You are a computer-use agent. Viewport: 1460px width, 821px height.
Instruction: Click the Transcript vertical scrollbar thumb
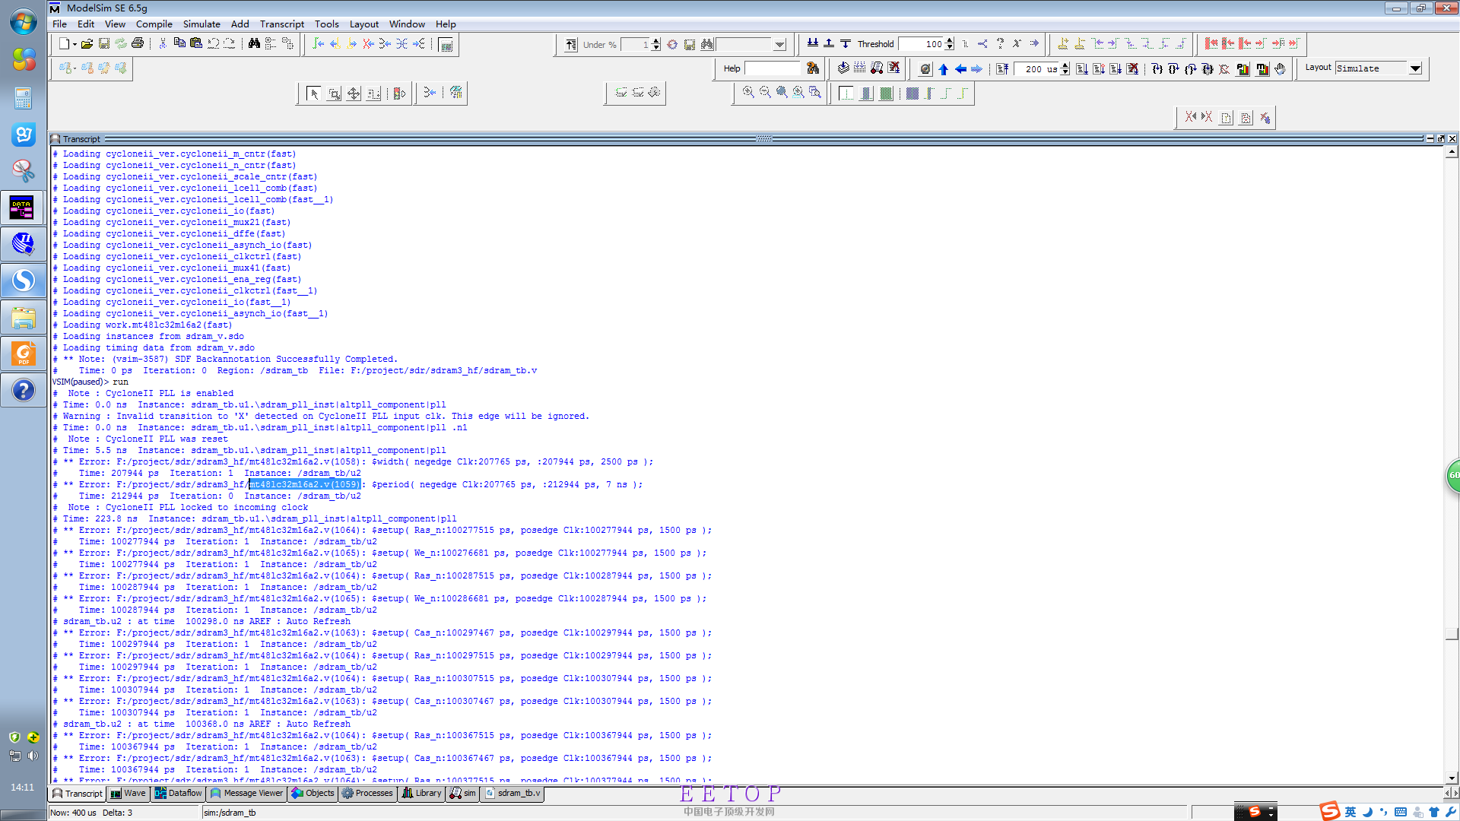tap(1452, 634)
